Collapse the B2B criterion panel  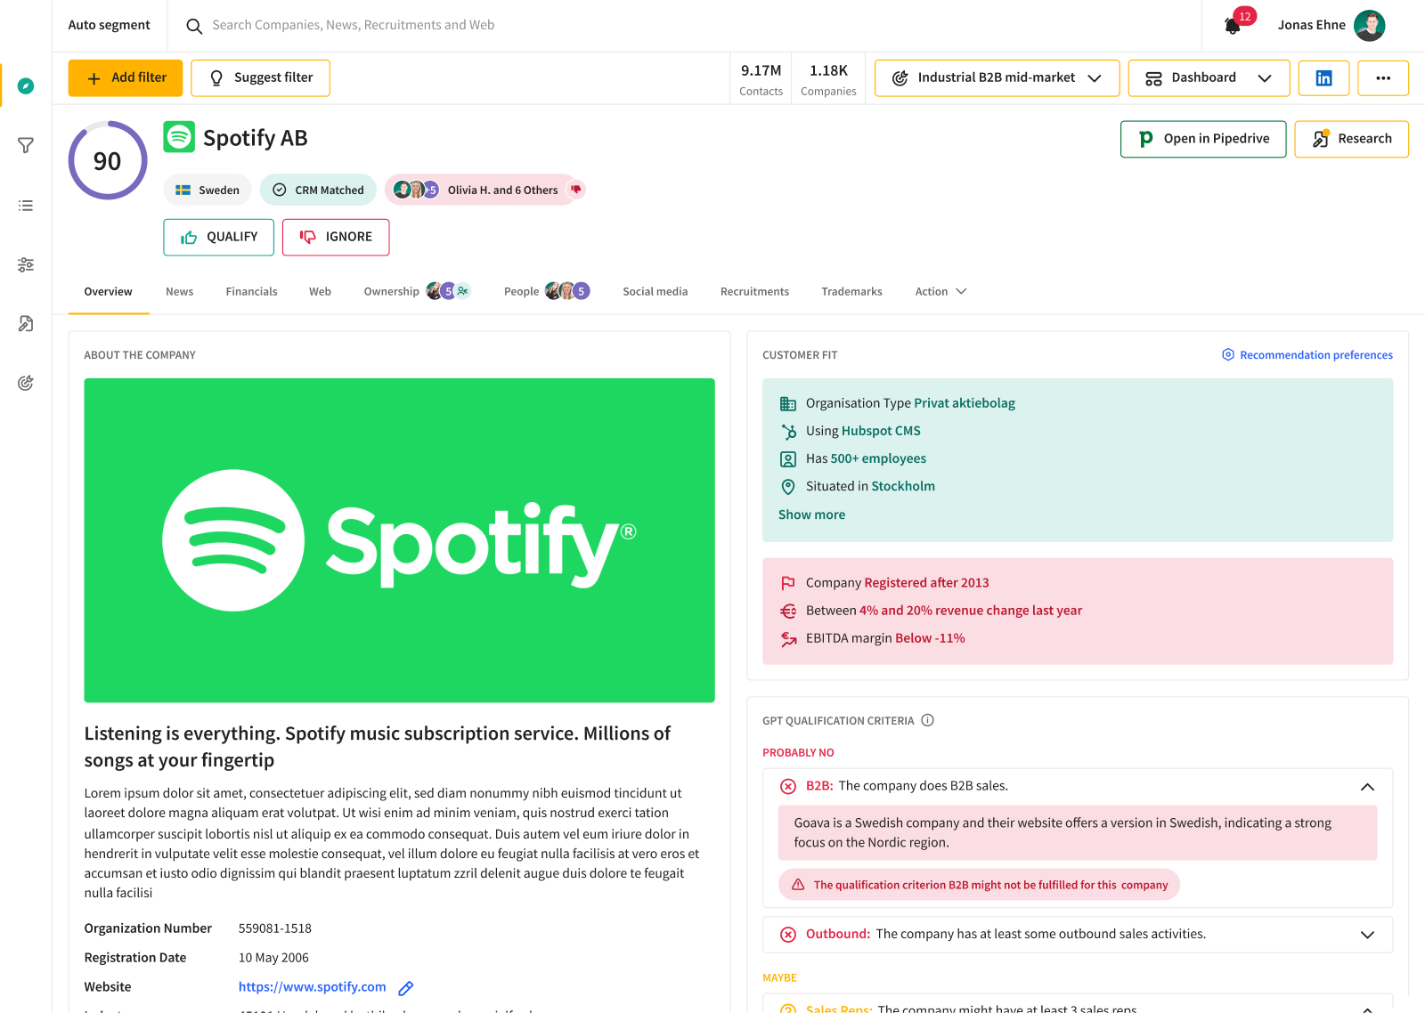coord(1367,786)
